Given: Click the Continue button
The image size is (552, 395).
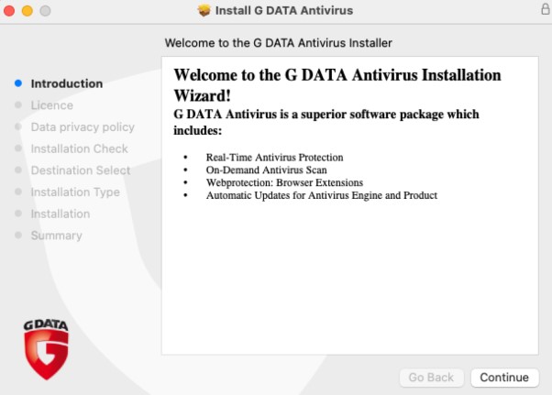Looking at the screenshot, I should [504, 378].
